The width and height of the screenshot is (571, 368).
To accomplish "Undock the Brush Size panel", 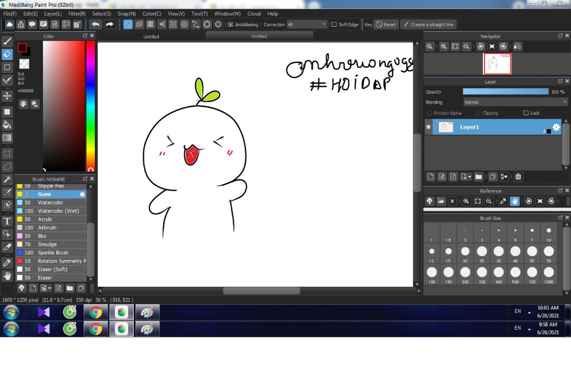I will point(560,218).
